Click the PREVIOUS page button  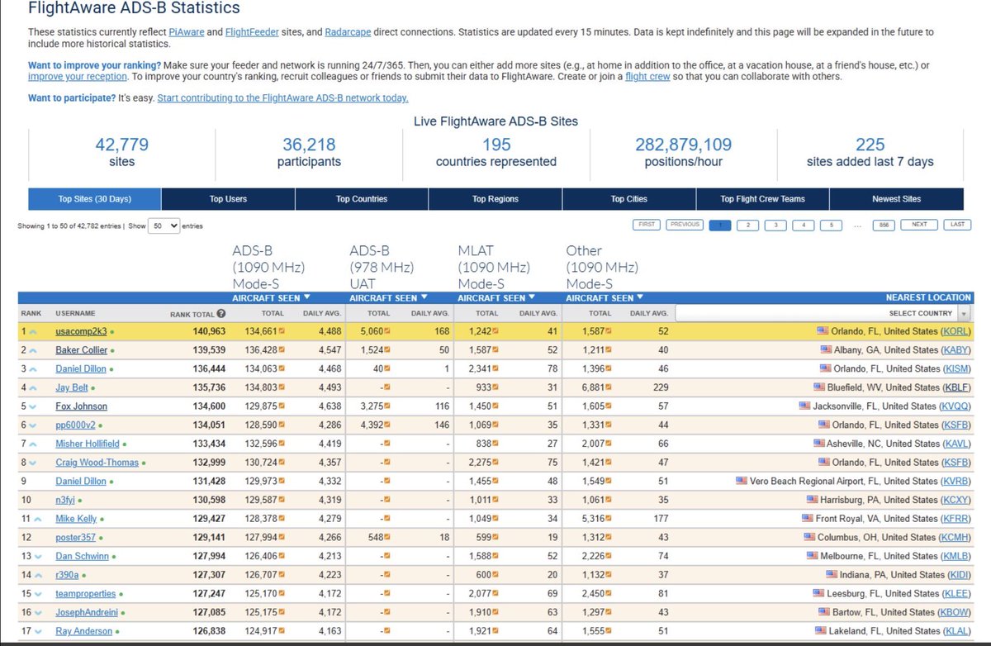click(x=685, y=225)
